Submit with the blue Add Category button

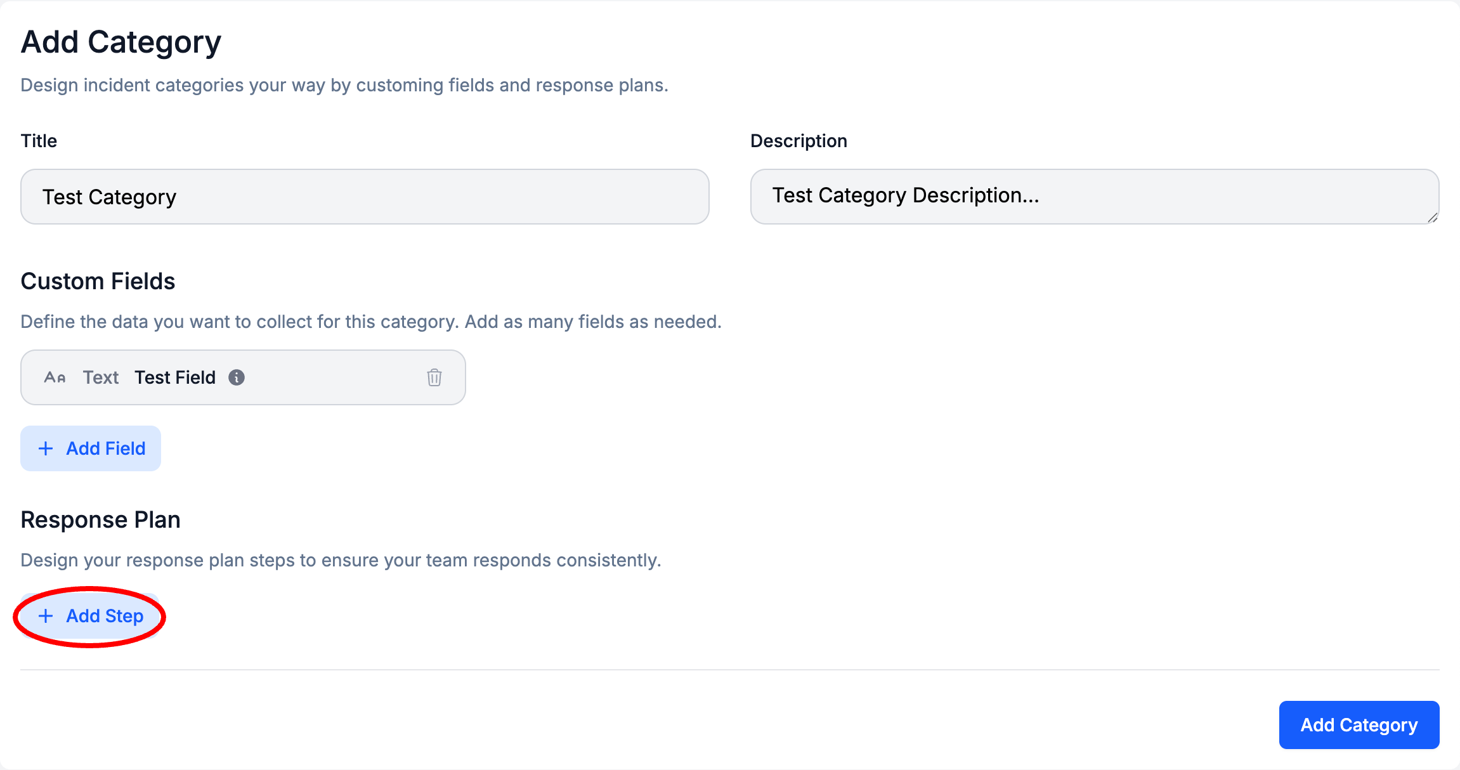[x=1359, y=724]
